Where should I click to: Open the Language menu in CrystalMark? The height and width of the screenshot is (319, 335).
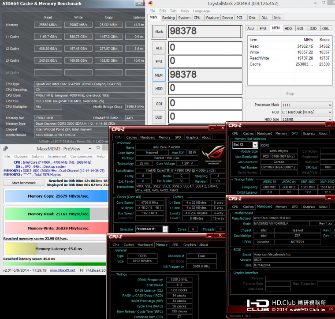(x=201, y=11)
